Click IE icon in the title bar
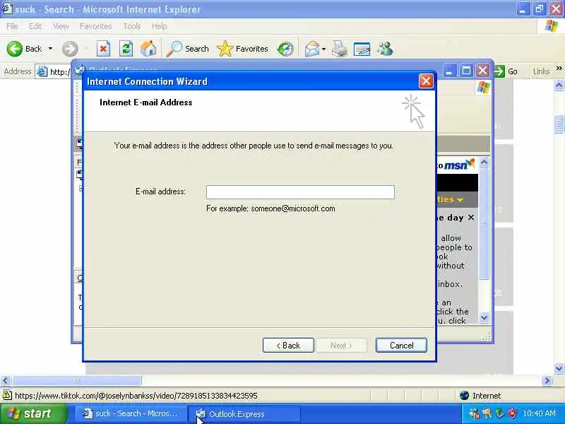The height and width of the screenshot is (424, 565). point(7,8)
